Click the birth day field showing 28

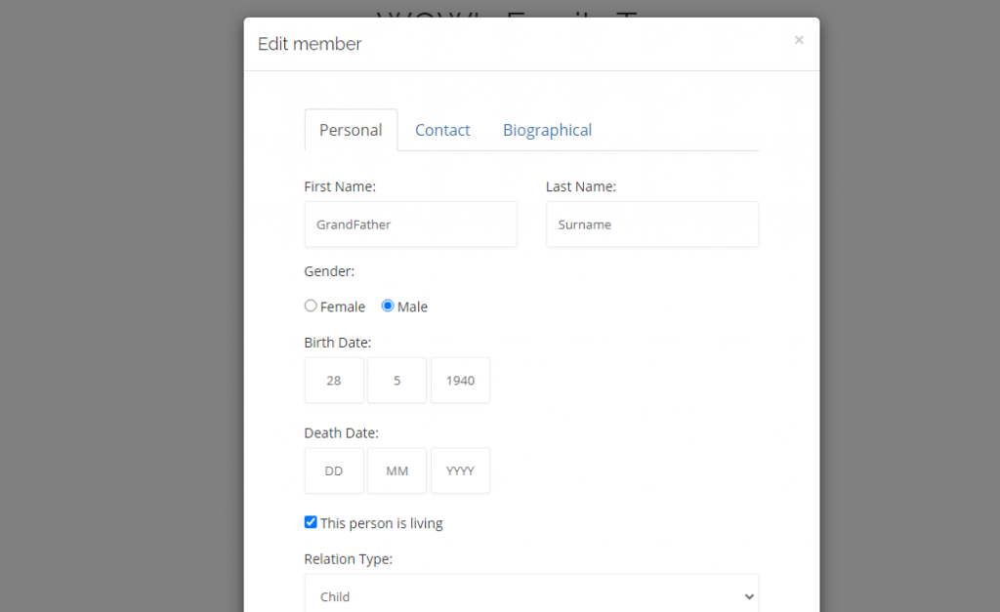[334, 380]
